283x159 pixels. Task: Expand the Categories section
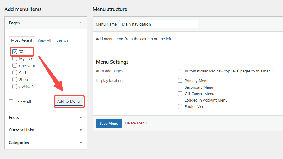point(81,143)
